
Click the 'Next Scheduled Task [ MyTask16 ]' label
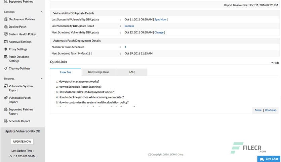click(72, 53)
